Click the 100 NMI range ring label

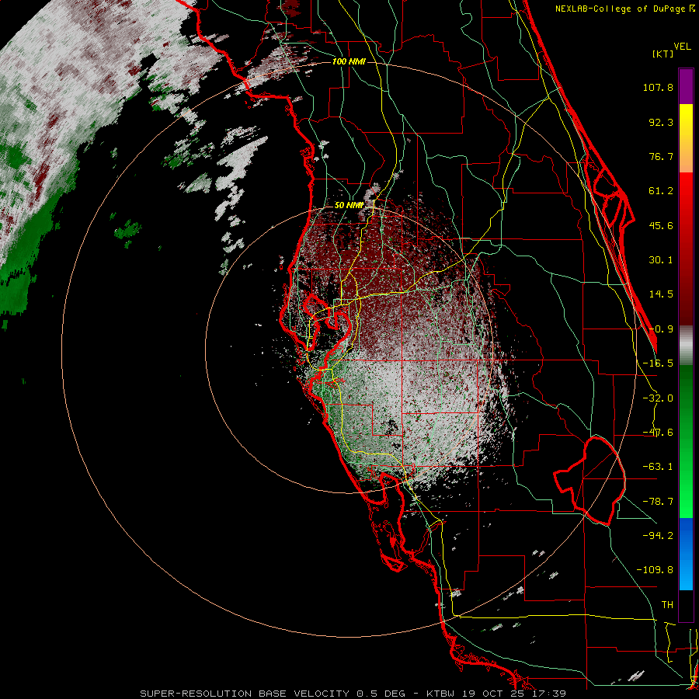pos(349,61)
